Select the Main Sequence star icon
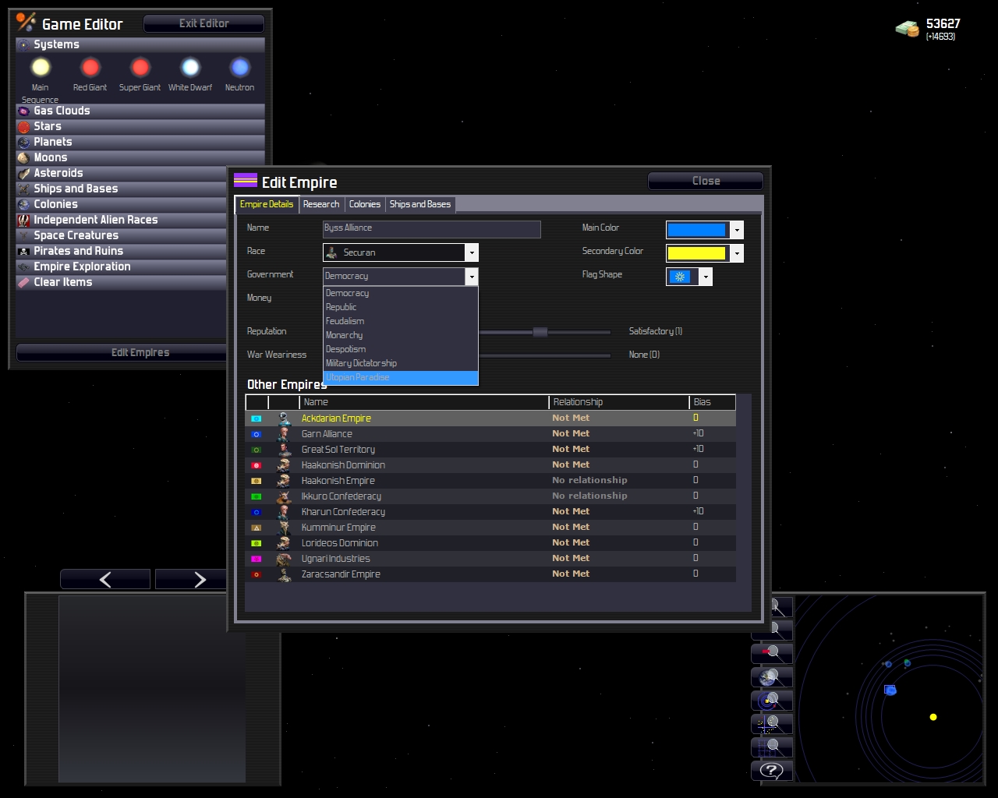The height and width of the screenshot is (798, 998). click(x=41, y=68)
